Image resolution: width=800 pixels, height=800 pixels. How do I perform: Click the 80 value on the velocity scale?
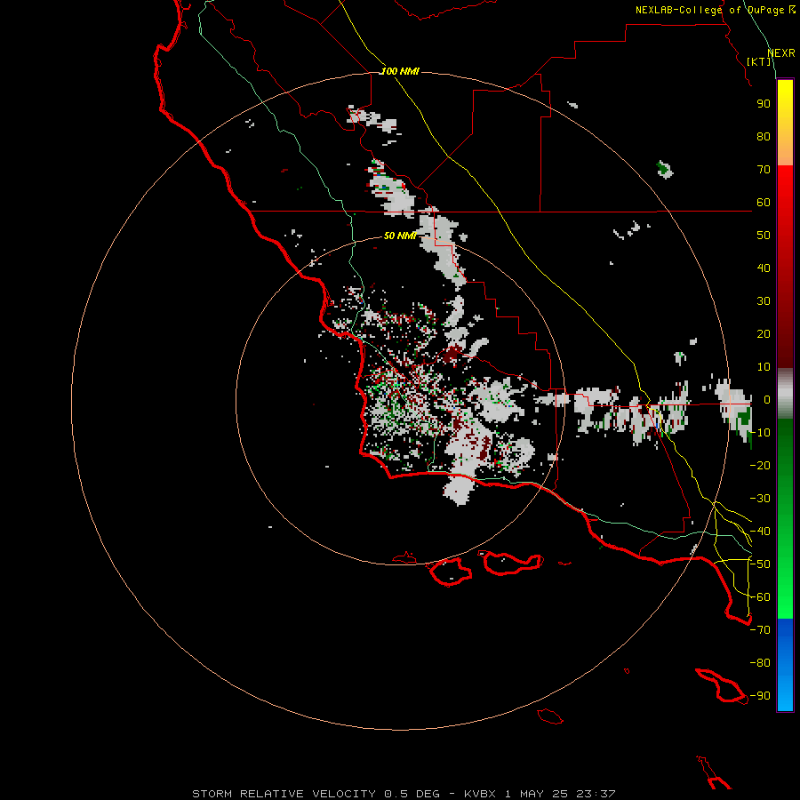pyautogui.click(x=764, y=137)
